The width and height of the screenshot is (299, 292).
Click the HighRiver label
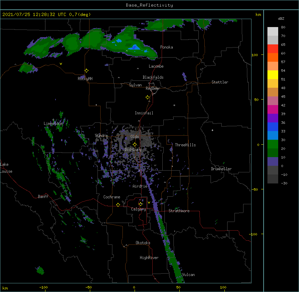(x=149, y=258)
